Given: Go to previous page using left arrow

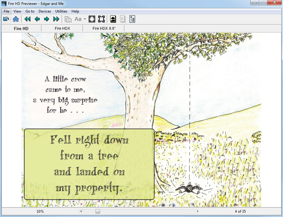Looking at the screenshot, I should (37, 19).
